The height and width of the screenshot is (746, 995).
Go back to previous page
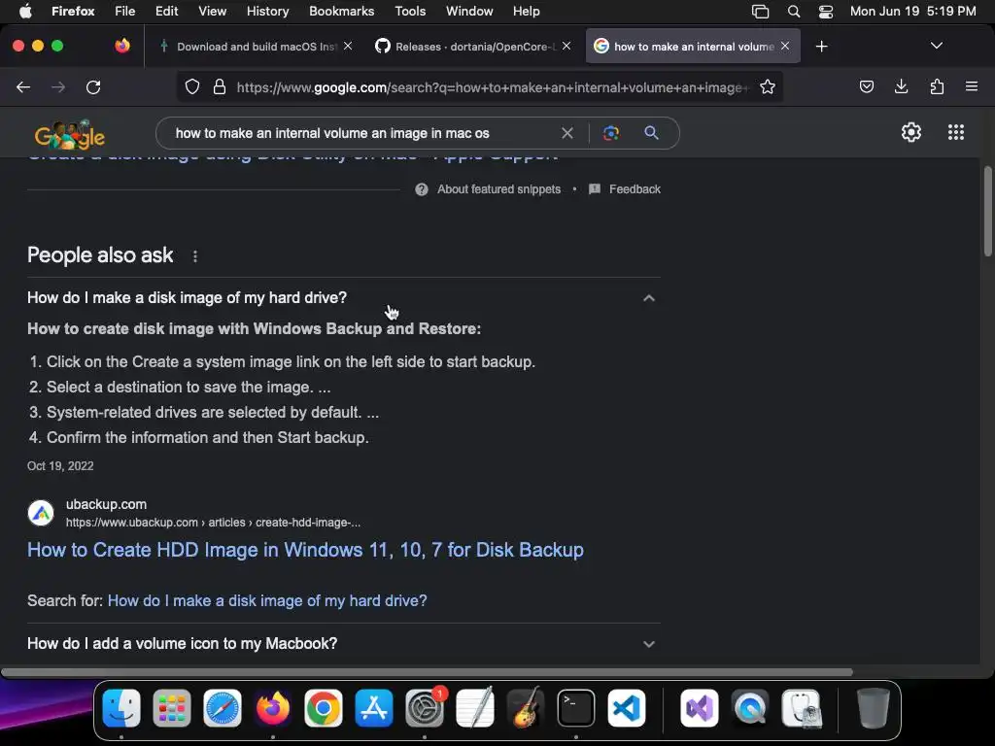click(23, 86)
